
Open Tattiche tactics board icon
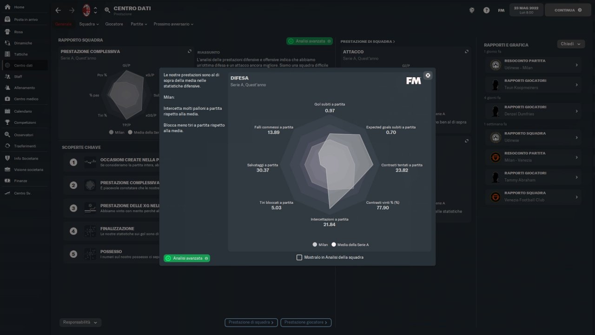click(7, 54)
